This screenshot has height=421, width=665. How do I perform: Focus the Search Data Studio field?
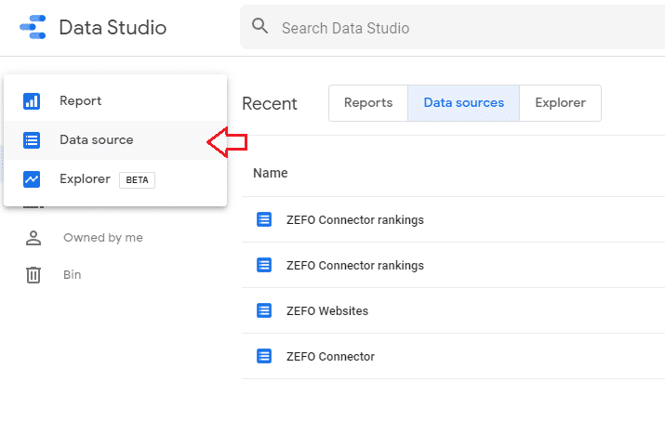452,28
